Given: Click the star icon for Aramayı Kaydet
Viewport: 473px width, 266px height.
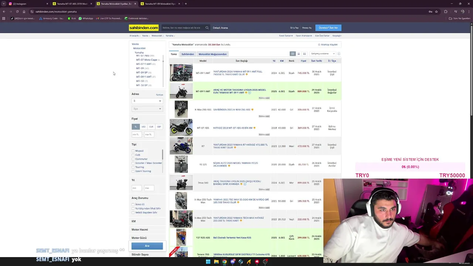Looking at the screenshot, I should tap(319, 45).
